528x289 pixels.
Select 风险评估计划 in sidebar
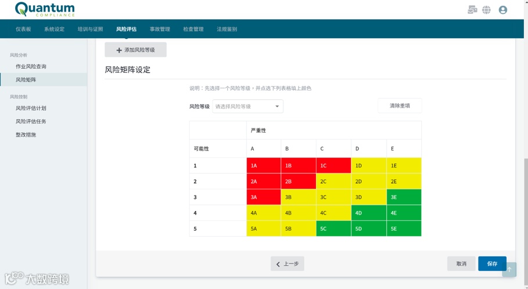(44, 108)
